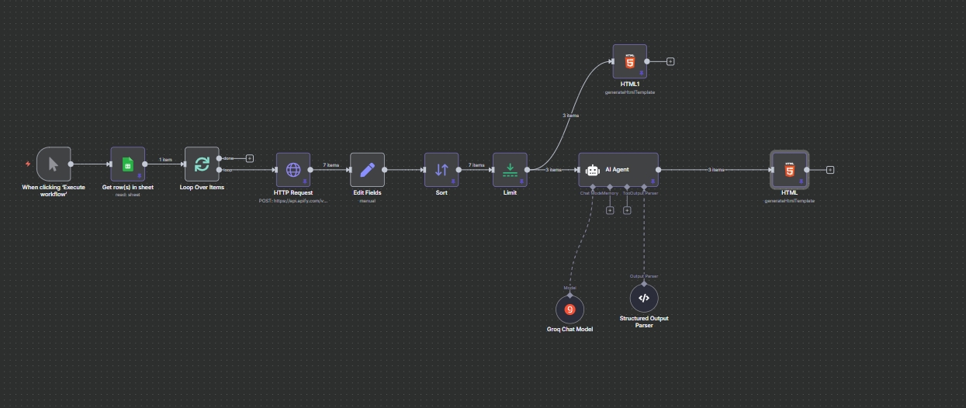Select the Edit Fields pencil node
Image resolution: width=966 pixels, height=408 pixels.
coord(367,169)
